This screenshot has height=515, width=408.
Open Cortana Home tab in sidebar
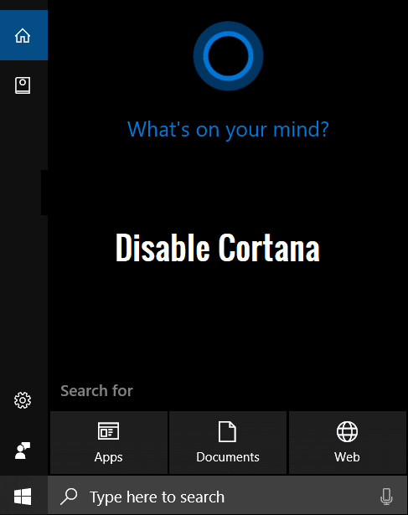[23, 35]
